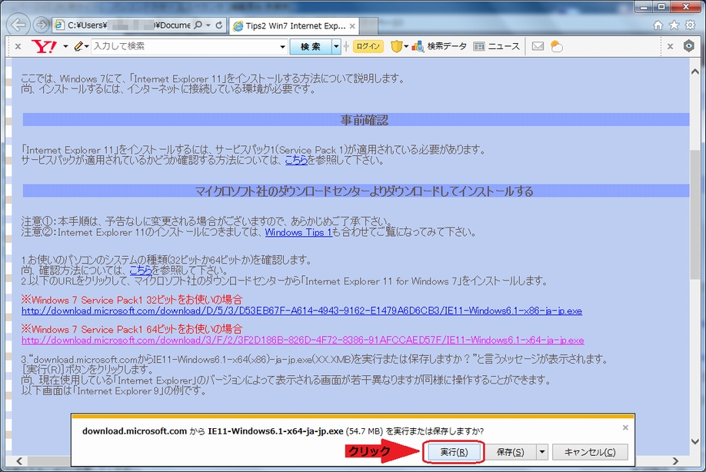Click the キャンセル(C) cancel button
706x472 pixels.
coord(590,452)
